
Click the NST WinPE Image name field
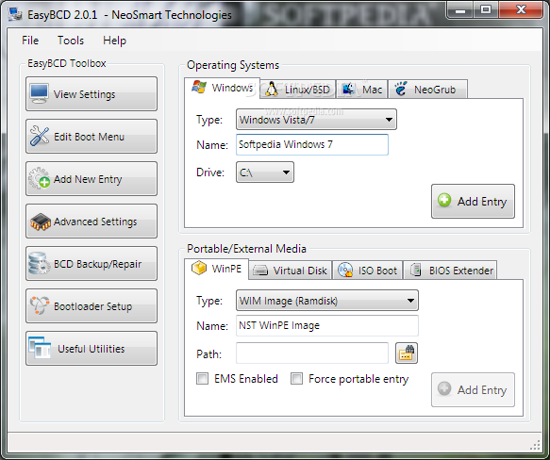[x=327, y=325]
